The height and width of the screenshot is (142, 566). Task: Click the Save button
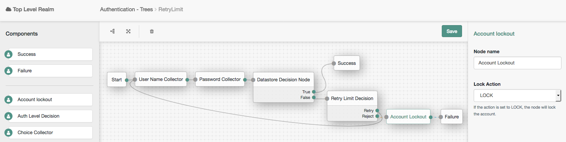coord(452,31)
